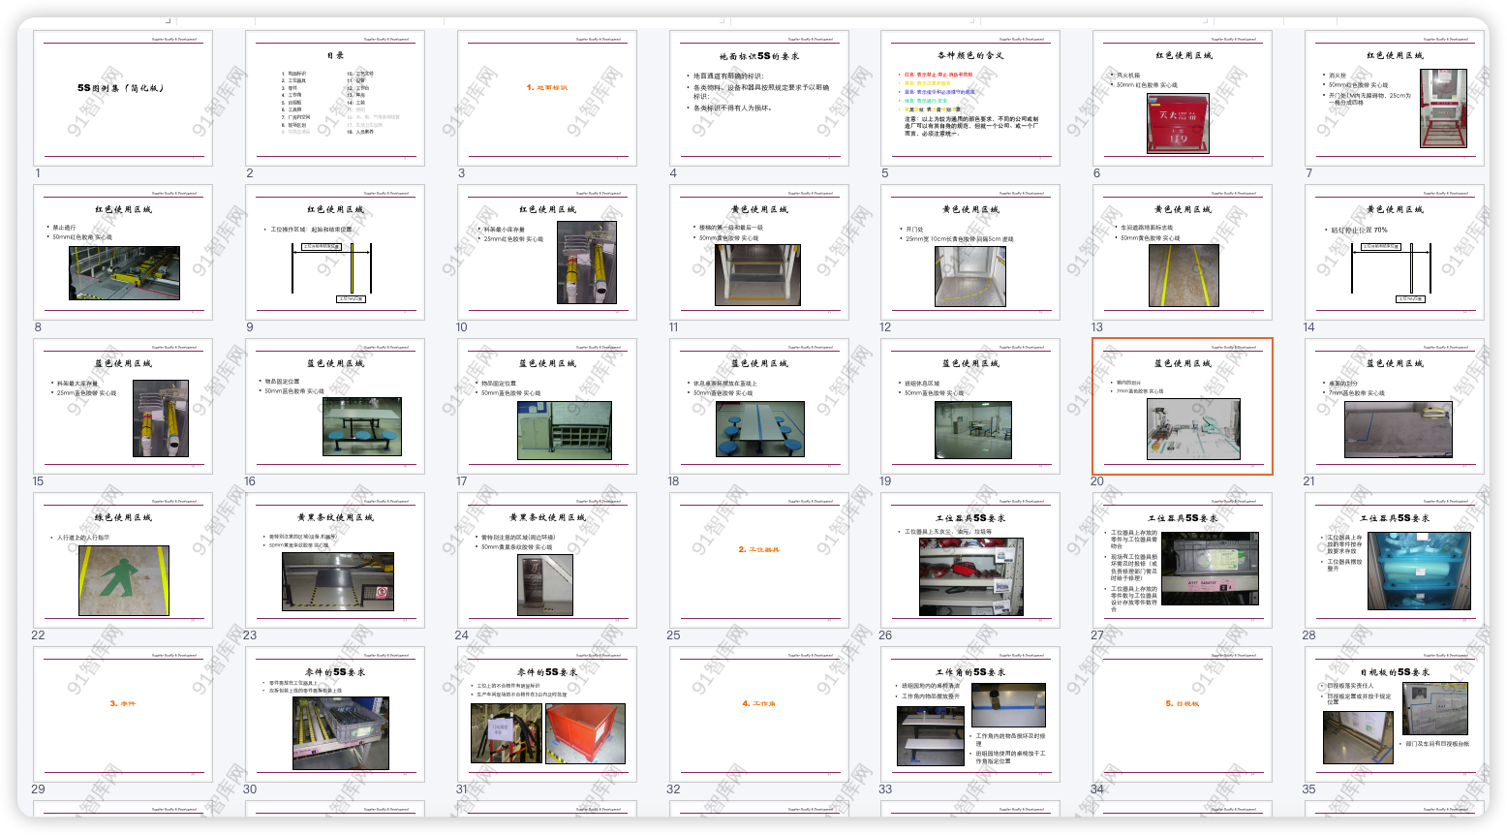Pick slide 16 with blue stool table
1507x835 pixels.
coord(334,406)
